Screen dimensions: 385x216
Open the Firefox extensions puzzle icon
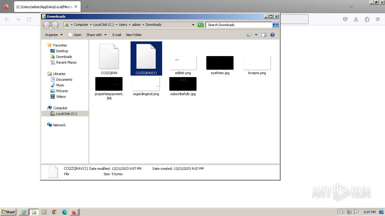coord(367,19)
